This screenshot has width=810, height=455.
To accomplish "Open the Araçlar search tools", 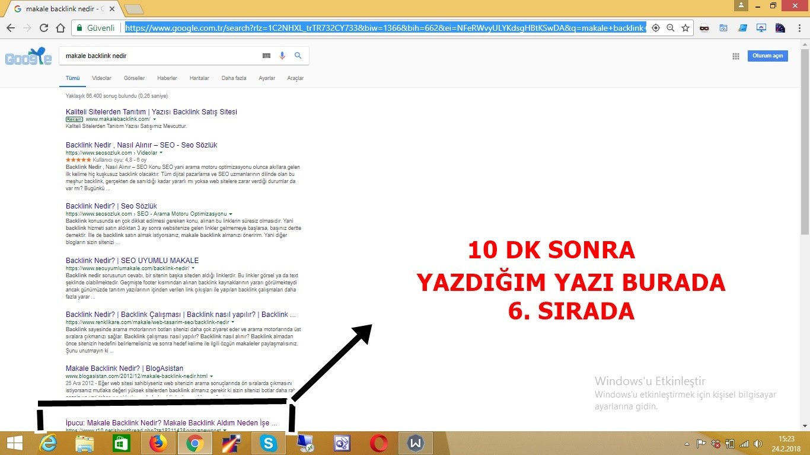I will coord(295,78).
